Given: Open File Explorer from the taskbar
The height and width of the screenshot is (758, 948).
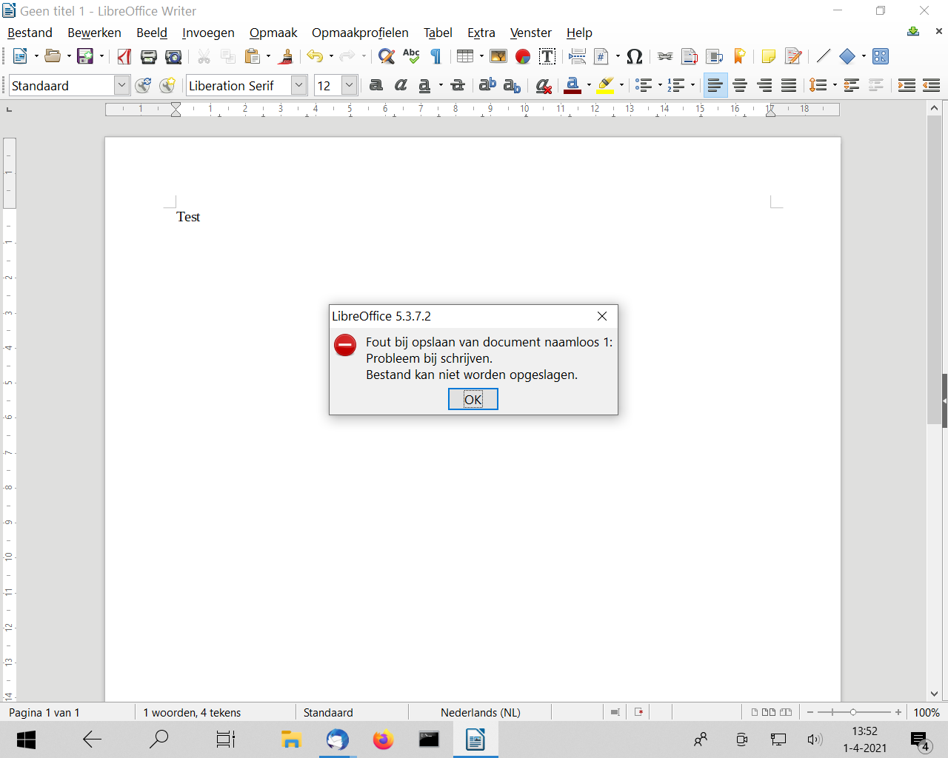Looking at the screenshot, I should [291, 739].
